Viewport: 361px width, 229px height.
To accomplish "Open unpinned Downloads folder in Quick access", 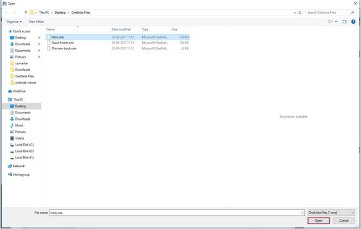I will click(x=23, y=70).
